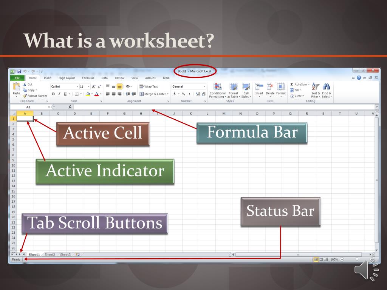Switch to the Review tab
The height and width of the screenshot is (290, 387).
click(119, 78)
